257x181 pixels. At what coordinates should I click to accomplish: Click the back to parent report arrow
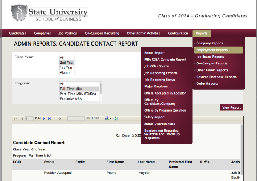pos(60,118)
